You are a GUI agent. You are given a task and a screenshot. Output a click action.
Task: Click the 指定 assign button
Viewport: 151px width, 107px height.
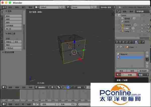click(121, 71)
